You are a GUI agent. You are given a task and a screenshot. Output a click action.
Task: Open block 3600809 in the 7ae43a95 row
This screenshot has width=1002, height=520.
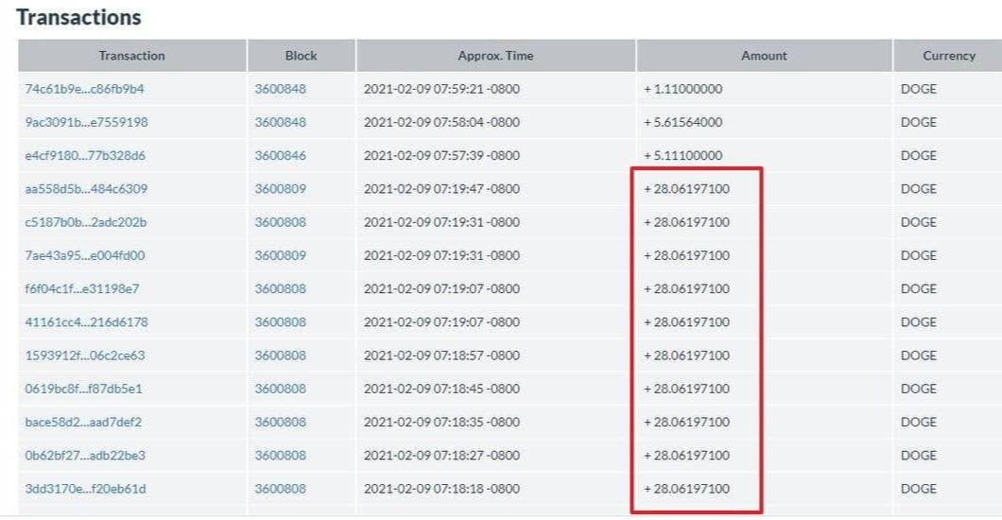coord(281,255)
